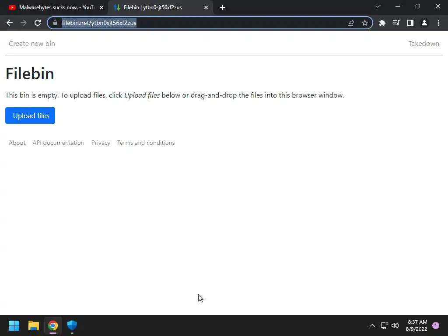Open the network status tray icon
The width and height of the screenshot is (448, 336).
384,325
